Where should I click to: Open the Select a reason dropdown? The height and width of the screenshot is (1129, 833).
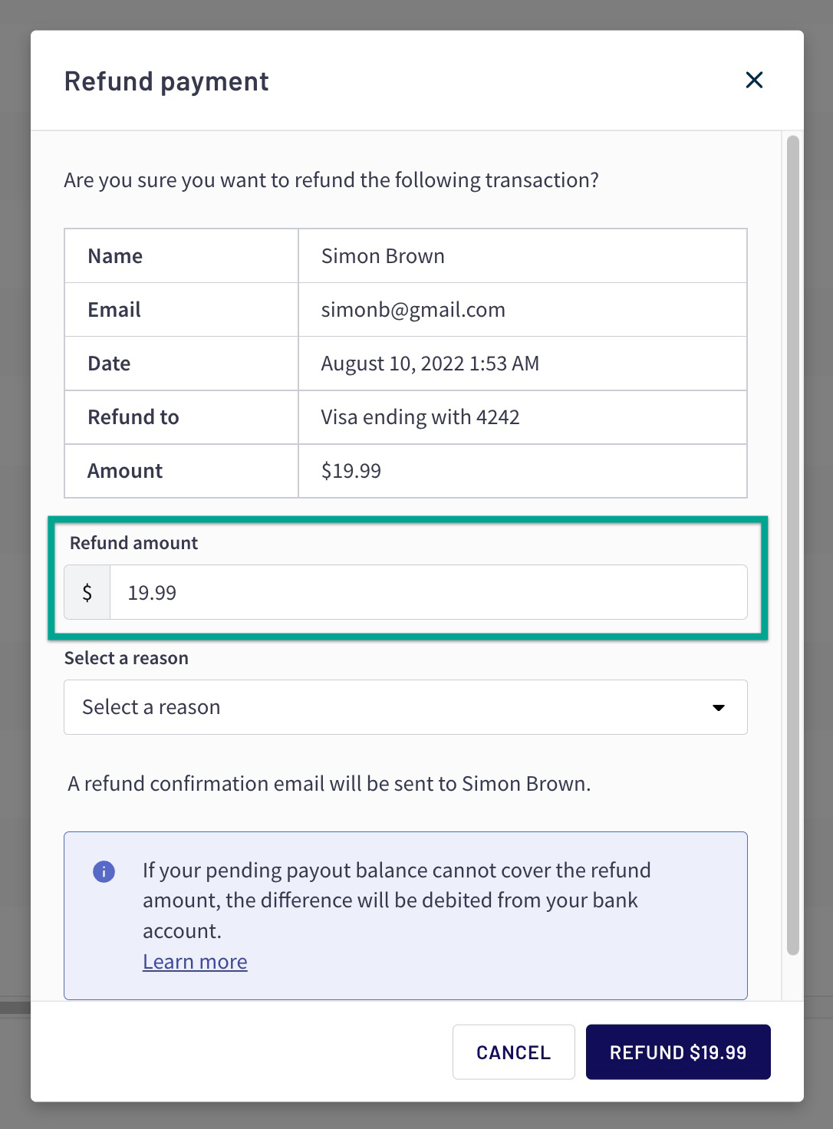(x=405, y=707)
